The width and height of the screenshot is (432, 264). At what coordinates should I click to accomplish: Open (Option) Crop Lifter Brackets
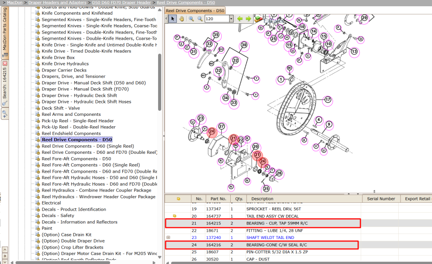73,247
